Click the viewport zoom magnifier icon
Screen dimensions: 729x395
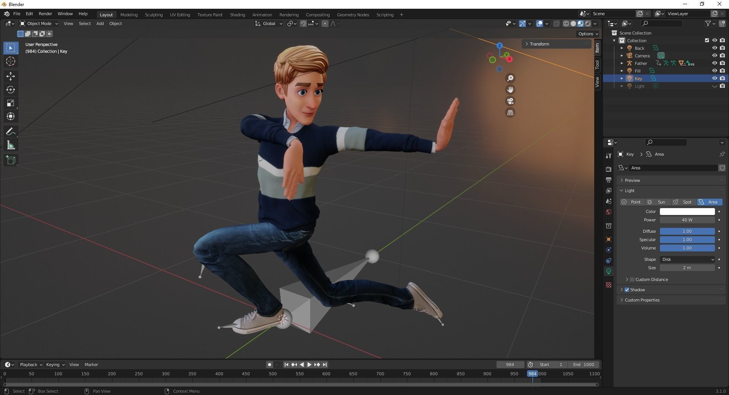coord(510,78)
